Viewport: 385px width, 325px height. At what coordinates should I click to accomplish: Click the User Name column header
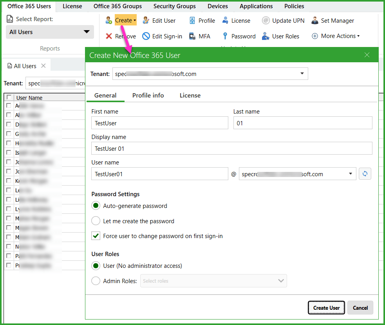[29, 98]
